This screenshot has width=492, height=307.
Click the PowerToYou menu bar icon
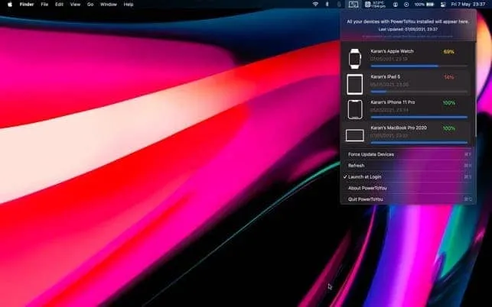coord(353,4)
